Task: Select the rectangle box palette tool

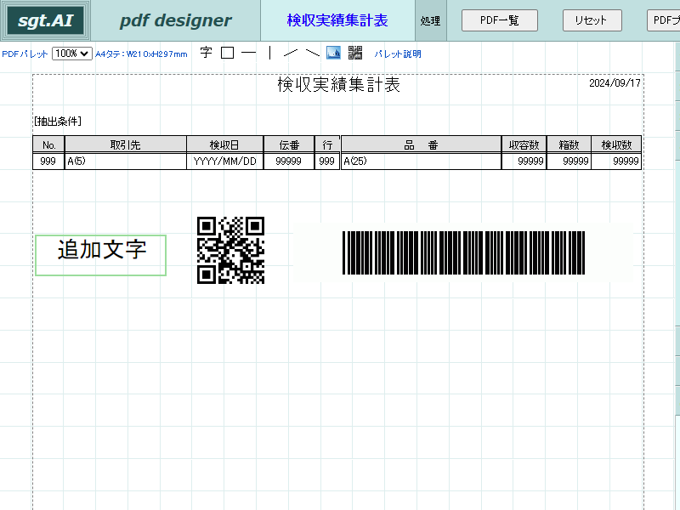Action: tap(227, 53)
